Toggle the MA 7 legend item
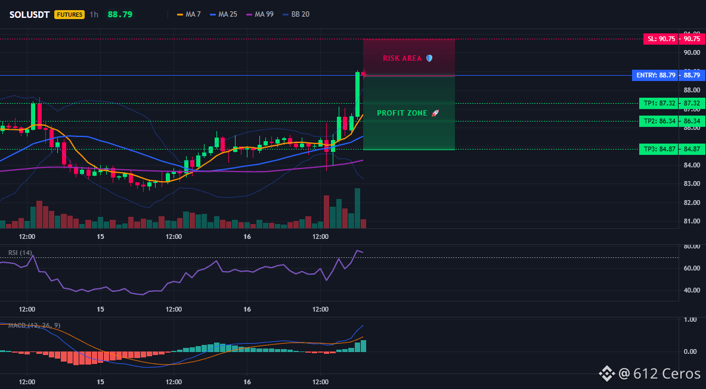This screenshot has height=389, width=706. 189,14
